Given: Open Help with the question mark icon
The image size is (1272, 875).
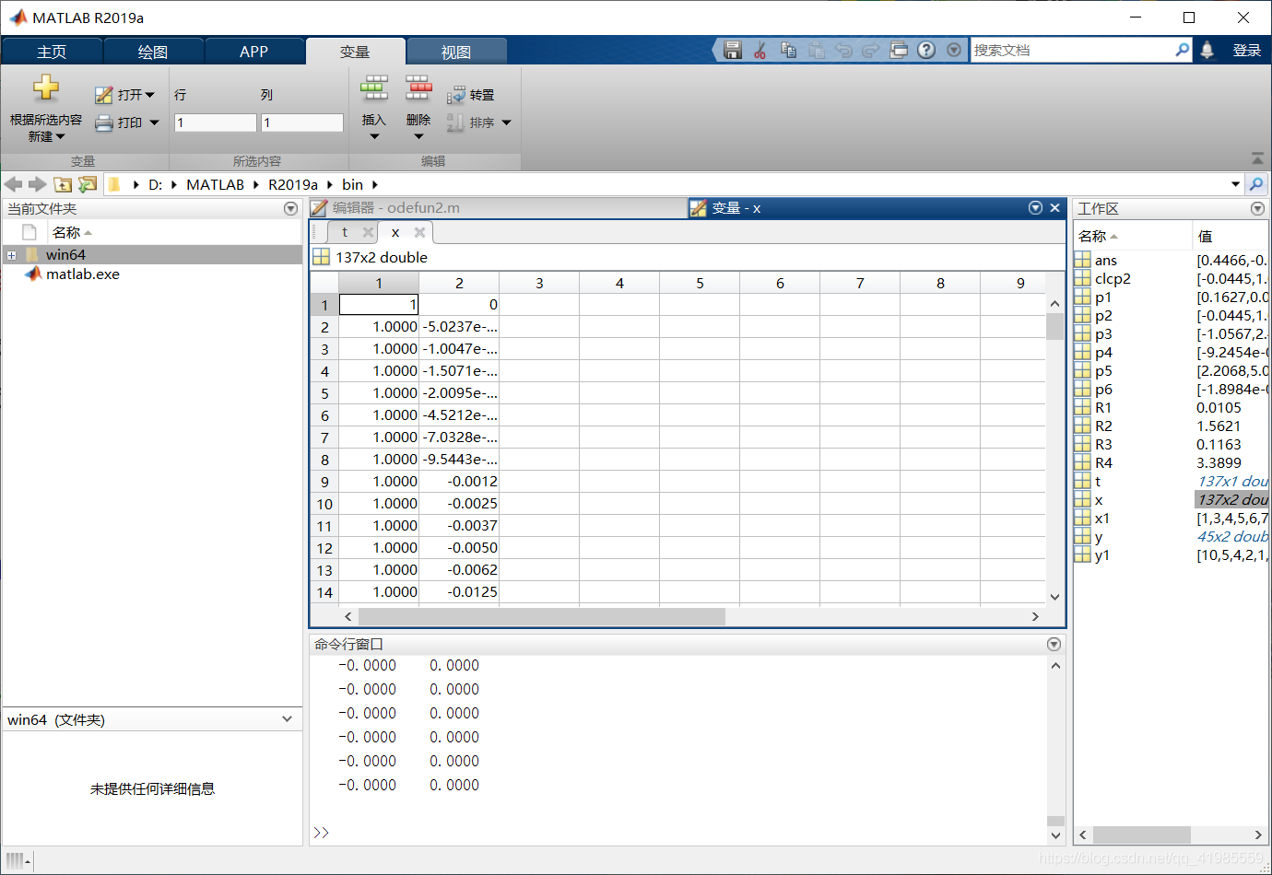Looking at the screenshot, I should [x=926, y=51].
